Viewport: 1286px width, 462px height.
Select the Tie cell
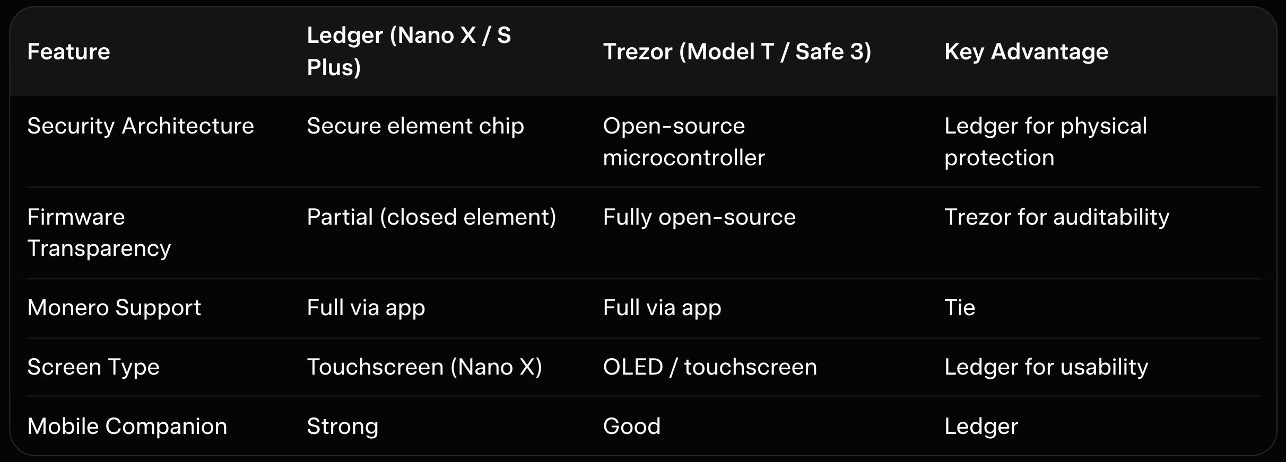tap(959, 308)
